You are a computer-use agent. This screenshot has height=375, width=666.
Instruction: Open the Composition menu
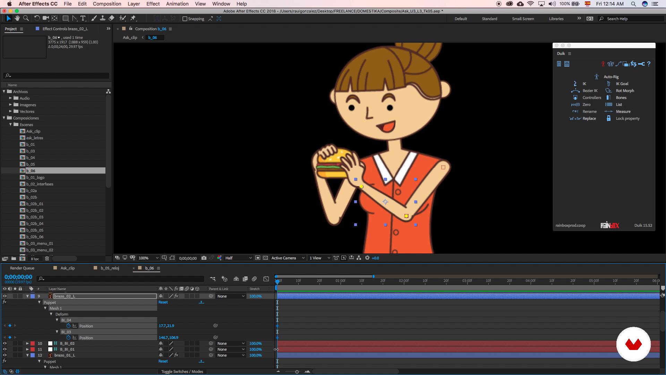107,4
